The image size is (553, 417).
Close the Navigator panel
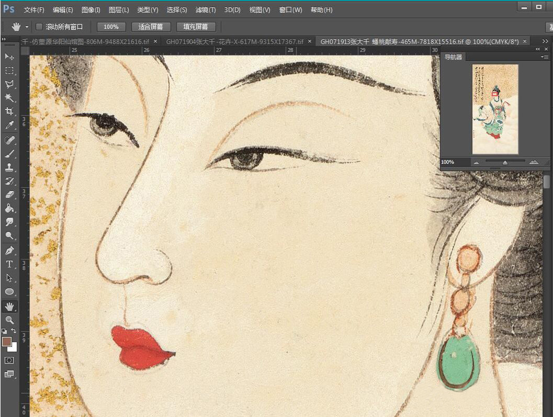pos(546,49)
